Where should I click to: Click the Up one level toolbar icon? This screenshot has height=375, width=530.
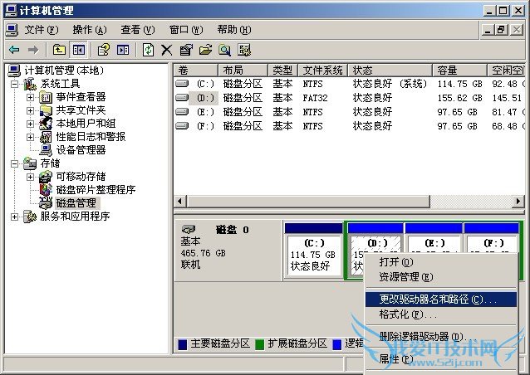click(59, 50)
